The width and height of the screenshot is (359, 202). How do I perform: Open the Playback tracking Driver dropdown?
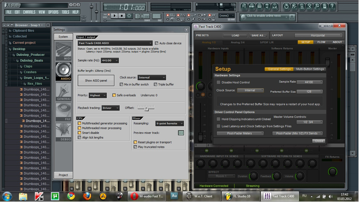(x=111, y=108)
